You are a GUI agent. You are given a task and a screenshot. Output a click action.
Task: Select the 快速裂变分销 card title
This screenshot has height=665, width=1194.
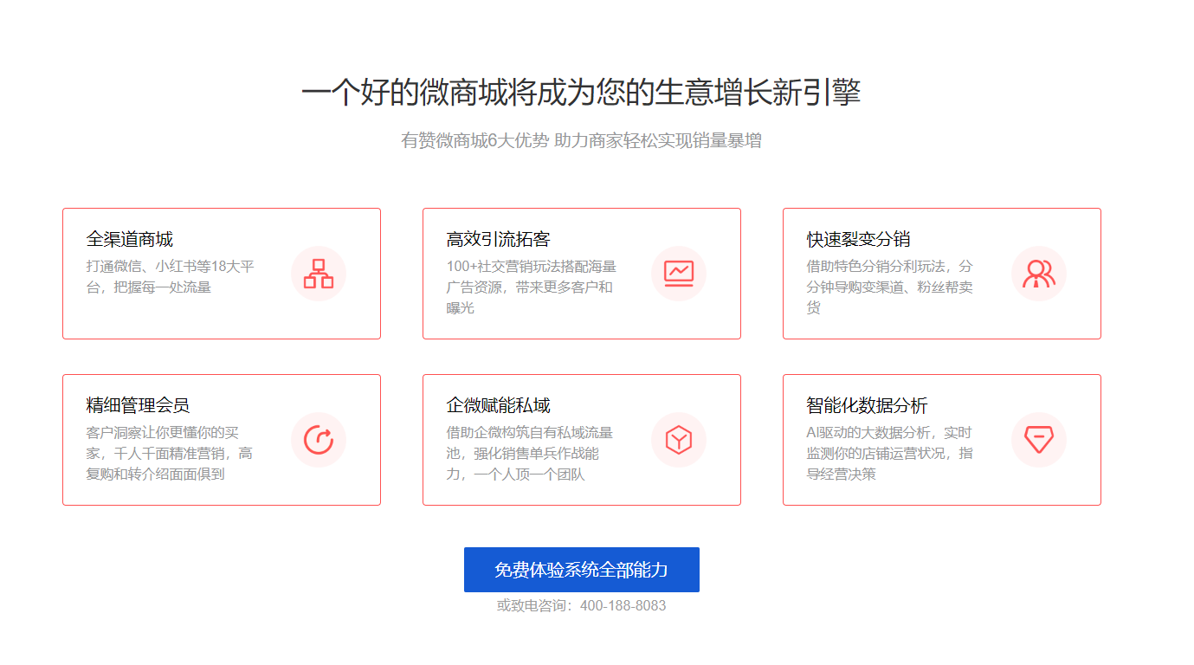(859, 239)
